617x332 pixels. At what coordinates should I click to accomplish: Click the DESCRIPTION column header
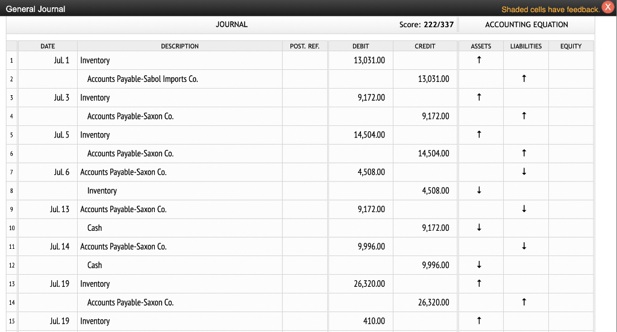(x=180, y=46)
